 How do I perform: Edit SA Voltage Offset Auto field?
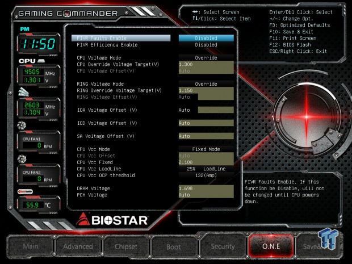pyautogui.click(x=206, y=136)
